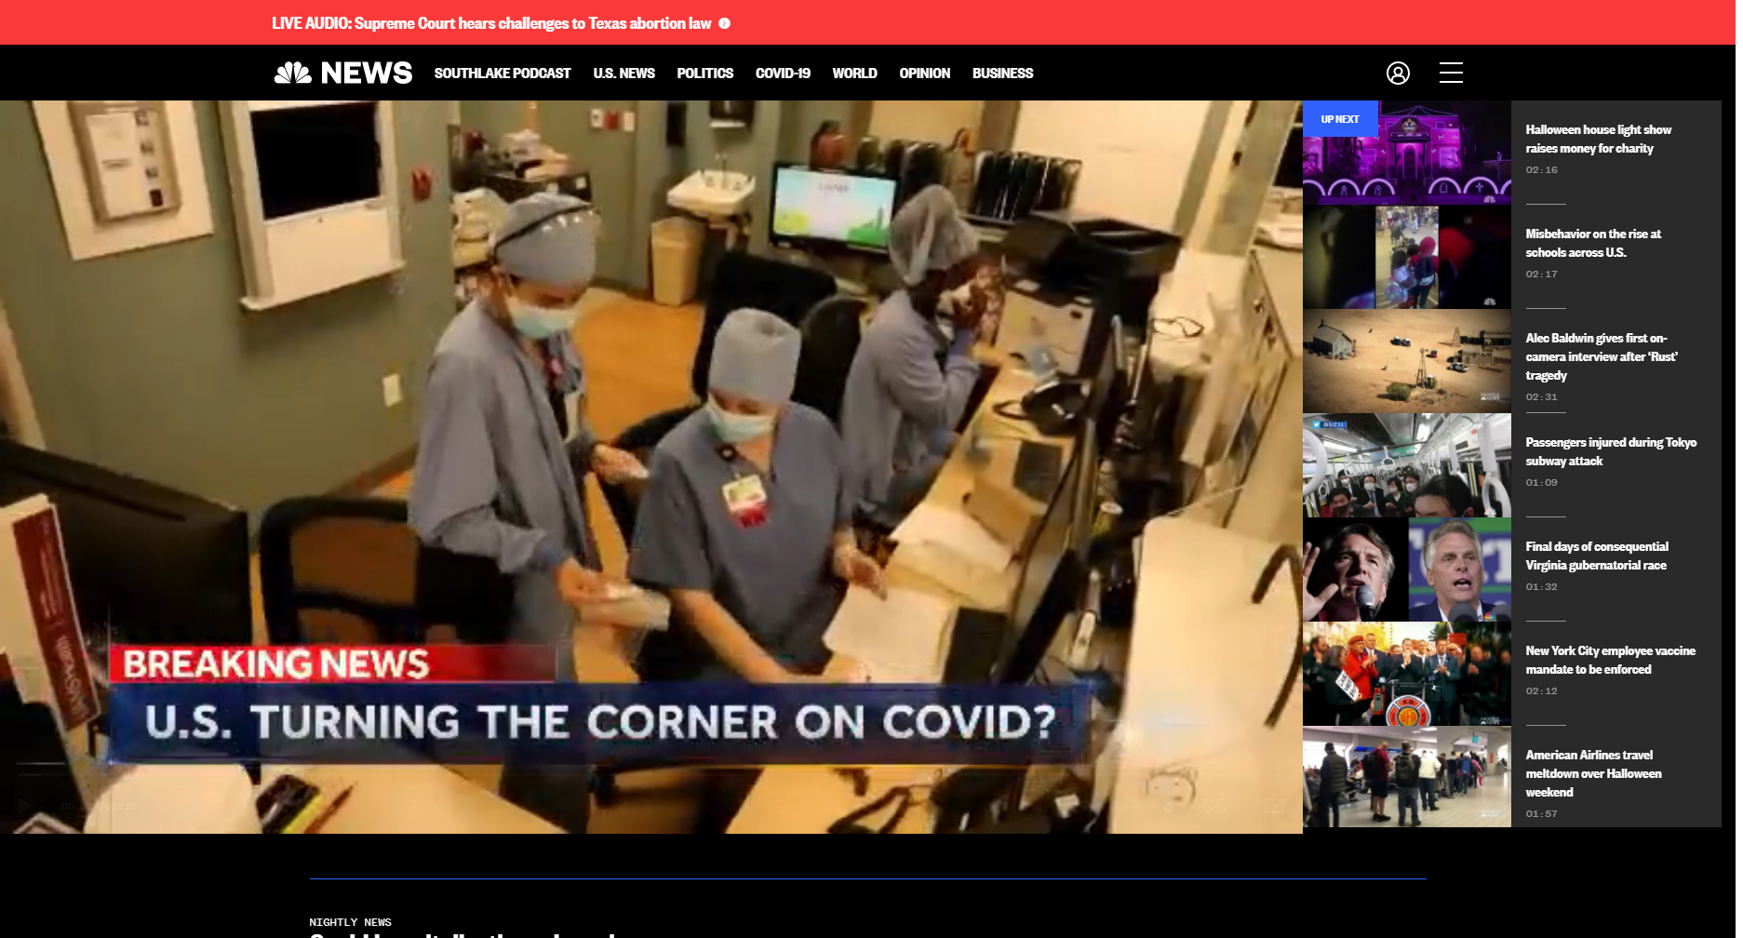The image size is (1743, 938).
Task: Select the Alec Baldwin 'Rust' interview thumbnail
Action: coord(1406,361)
